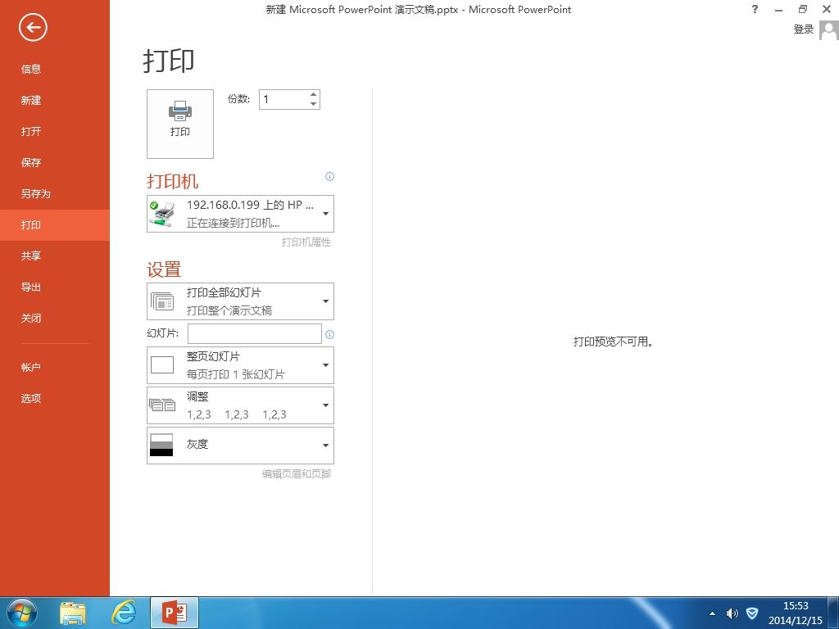Open the 调整 collation dropdown
Image resolution: width=839 pixels, height=629 pixels.
point(240,405)
